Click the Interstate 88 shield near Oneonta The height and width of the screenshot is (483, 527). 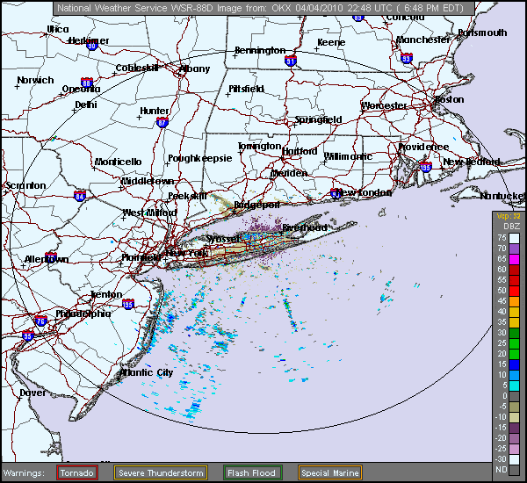coord(87,83)
